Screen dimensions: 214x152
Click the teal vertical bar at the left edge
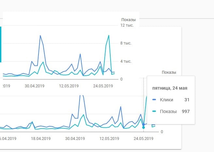(x=1, y=44)
